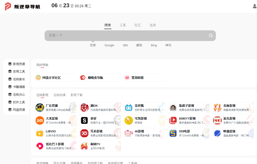Select the 我的导航 tab
The width and height of the screenshot is (257, 164).
point(42,65)
